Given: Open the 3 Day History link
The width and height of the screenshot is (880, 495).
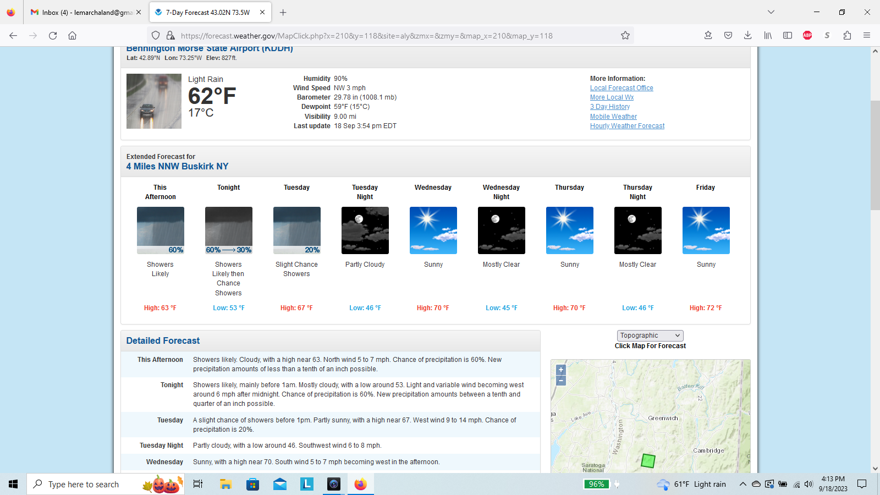Looking at the screenshot, I should pyautogui.click(x=610, y=107).
